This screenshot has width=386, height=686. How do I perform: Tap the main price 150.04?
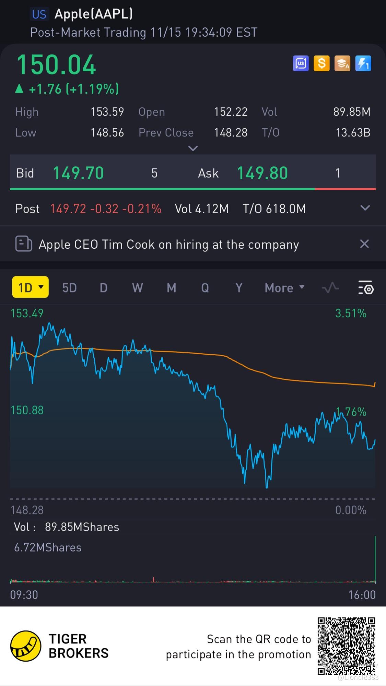[56, 64]
